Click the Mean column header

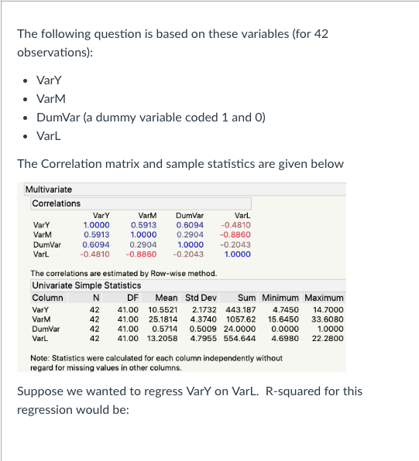pyautogui.click(x=167, y=298)
